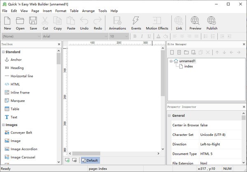Screen dimensions: 247x172
Task: Add a new page in Site Manager
Action: (x=171, y=53)
